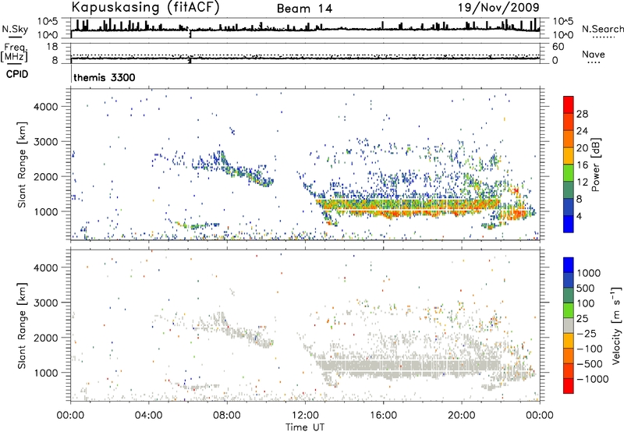Click the date '19/Nov/2009'
Screen dimensions: 624x432
[498, 7]
